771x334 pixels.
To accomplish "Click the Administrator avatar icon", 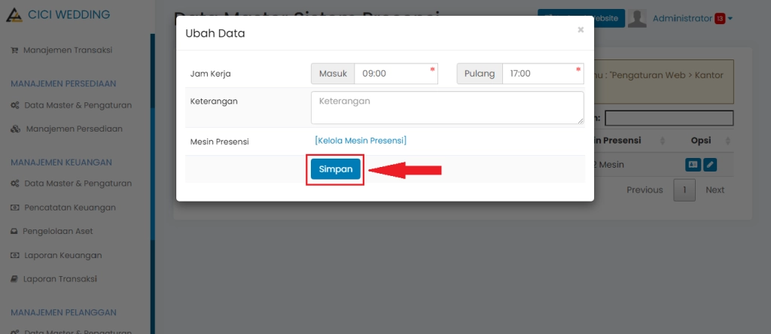I will click(x=637, y=19).
